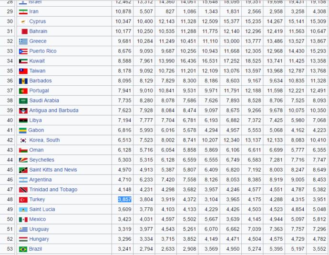Screen dimensions: 329x255
Task: Follow the Saint Lucia link
Action: coord(42,209)
